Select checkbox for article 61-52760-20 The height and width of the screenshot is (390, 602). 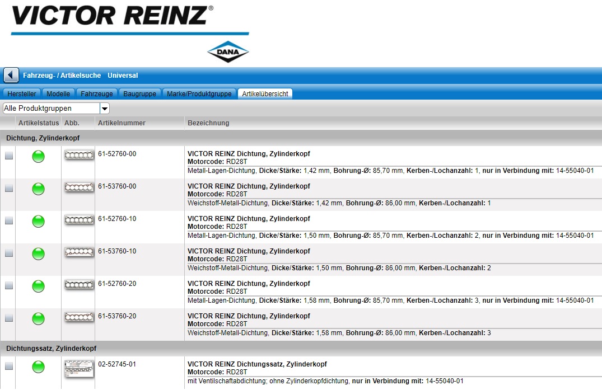tap(9, 285)
